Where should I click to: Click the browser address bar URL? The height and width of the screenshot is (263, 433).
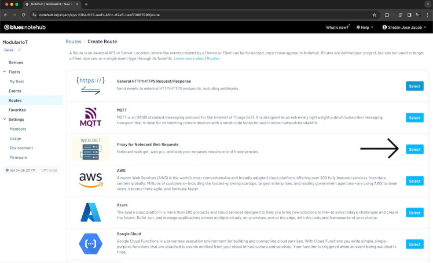coord(100,15)
